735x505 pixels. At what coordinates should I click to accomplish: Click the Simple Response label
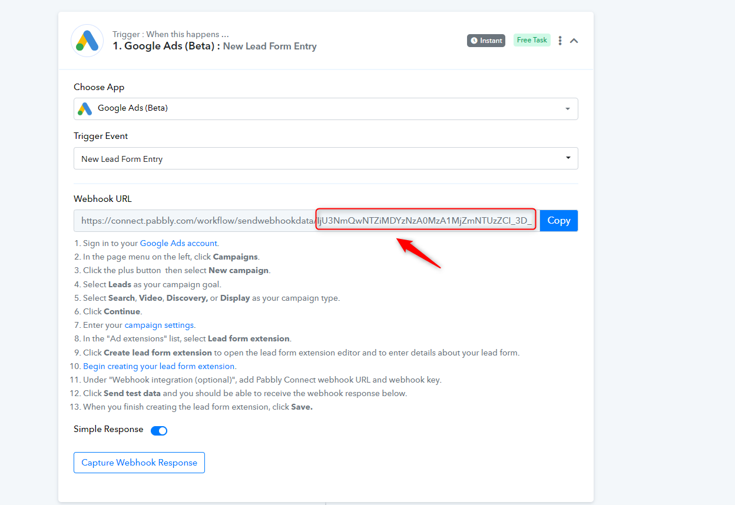click(x=108, y=429)
